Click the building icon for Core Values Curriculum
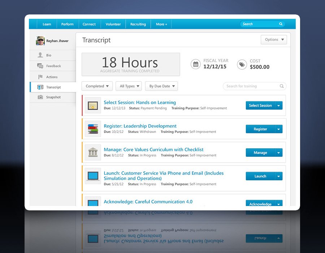This screenshot has width=325, height=253. pyautogui.click(x=93, y=153)
